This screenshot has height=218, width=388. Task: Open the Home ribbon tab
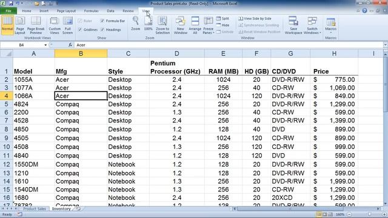pyautogui.click(x=27, y=11)
